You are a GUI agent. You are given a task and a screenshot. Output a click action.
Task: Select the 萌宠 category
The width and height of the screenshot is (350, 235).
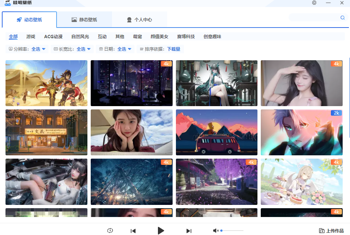coord(137,37)
